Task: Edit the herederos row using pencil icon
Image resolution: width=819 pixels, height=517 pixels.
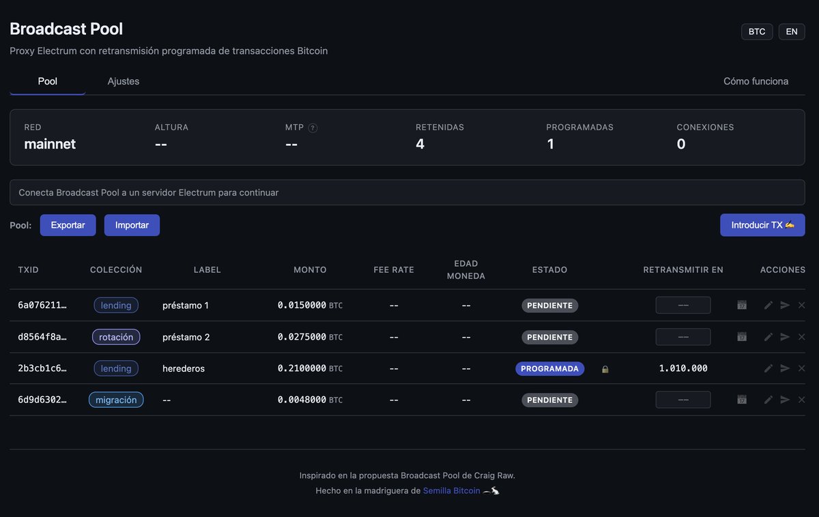Action: pyautogui.click(x=768, y=368)
